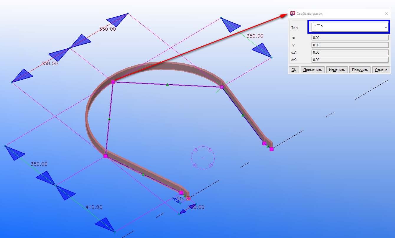Screen dimensions: 395x238
Task: Select the 100.00 dimension label
Action: [x=196, y=207]
